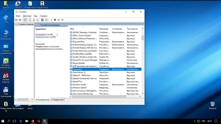
Task: Select the Superfetch service row
Action: click(106, 69)
